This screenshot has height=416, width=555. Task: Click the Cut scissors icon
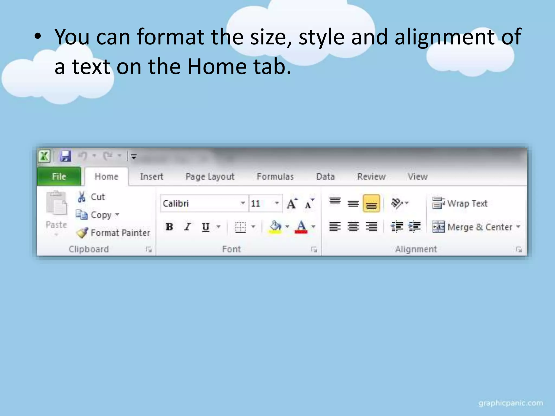tap(81, 197)
